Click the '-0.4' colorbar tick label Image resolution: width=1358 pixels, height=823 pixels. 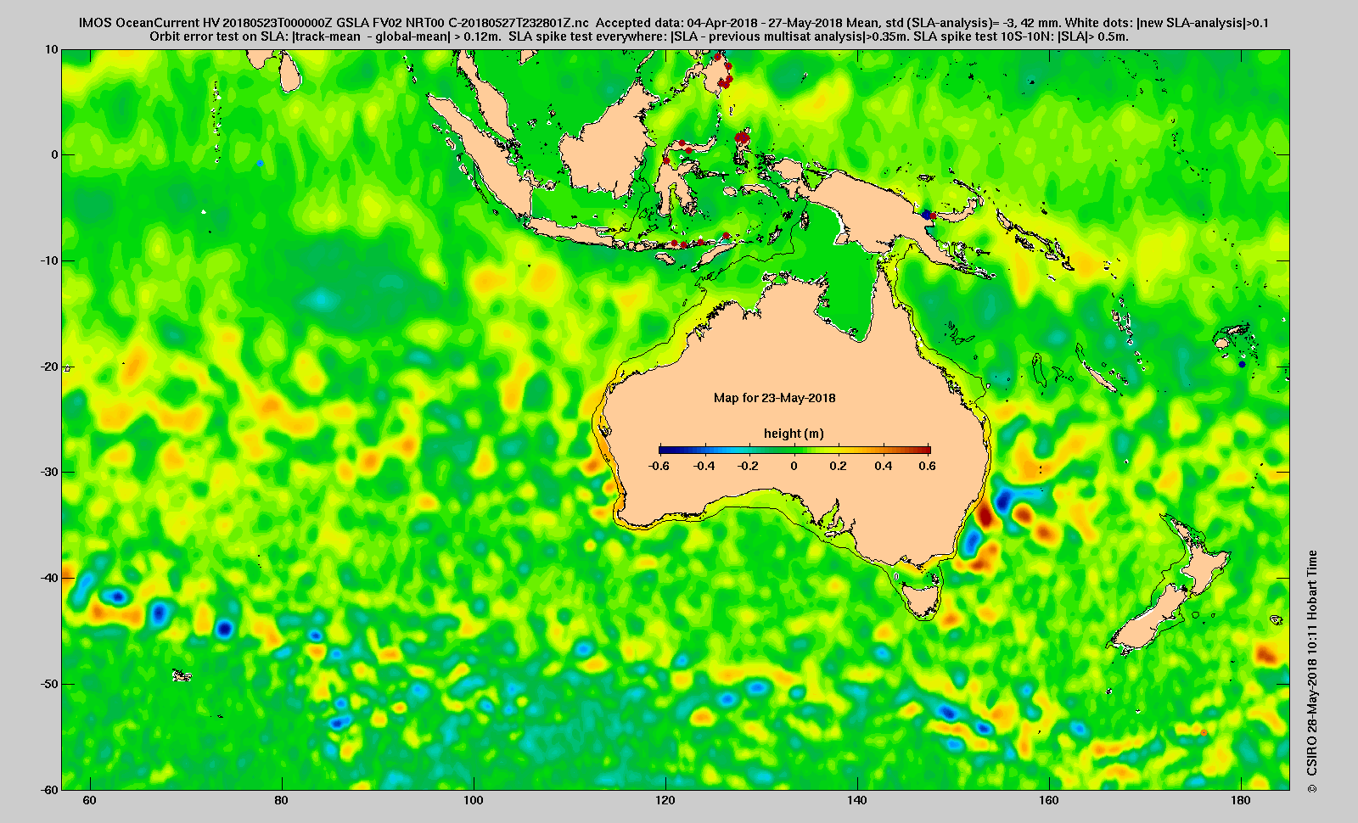(704, 466)
